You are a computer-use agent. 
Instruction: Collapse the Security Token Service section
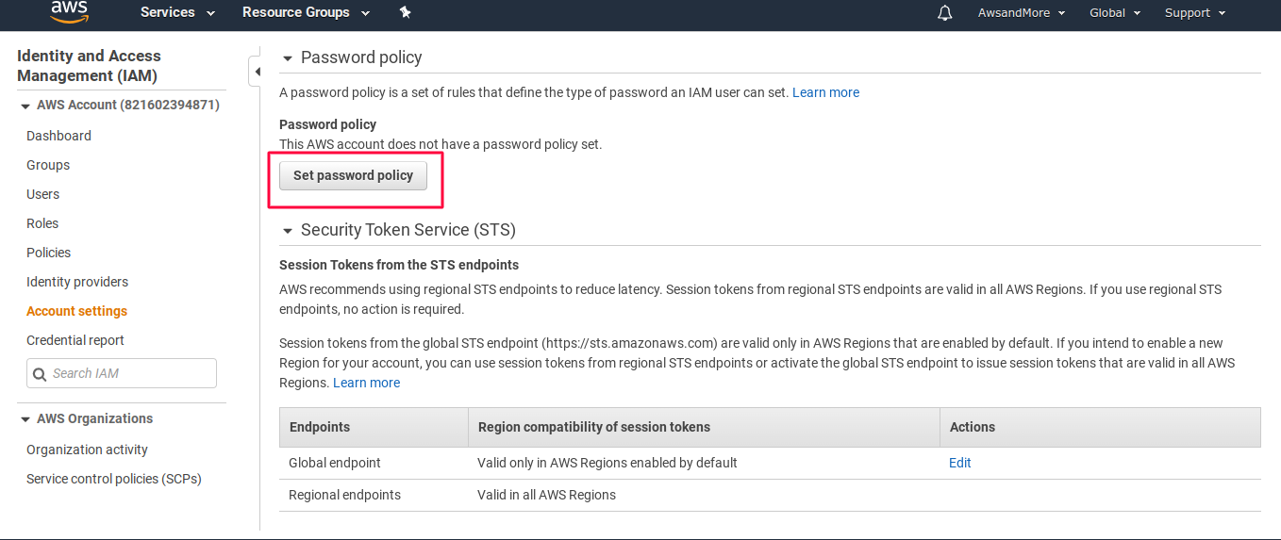click(288, 231)
